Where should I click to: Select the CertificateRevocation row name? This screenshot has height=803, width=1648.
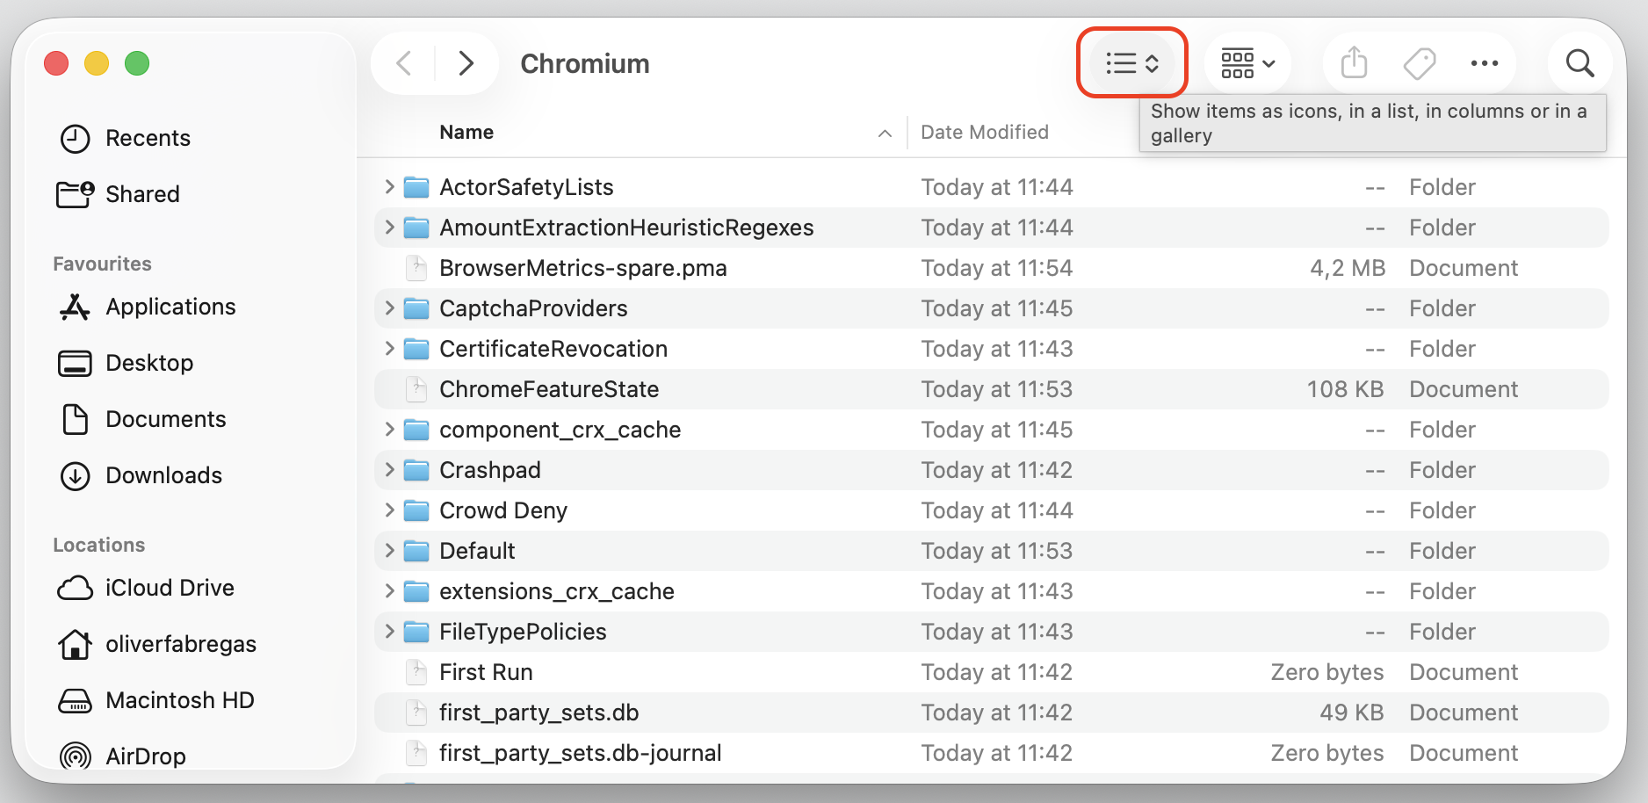553,349
